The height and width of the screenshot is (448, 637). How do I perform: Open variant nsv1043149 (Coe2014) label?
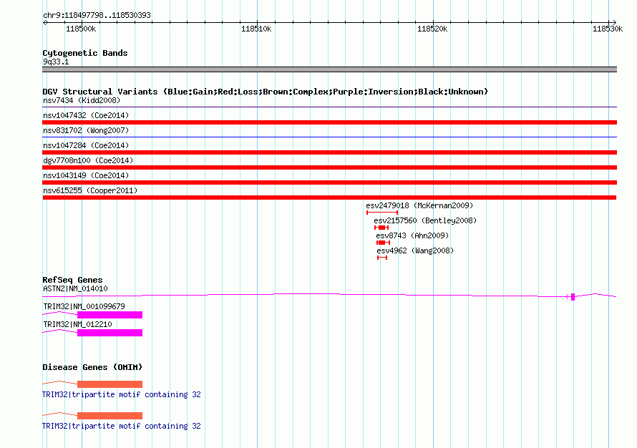[x=86, y=175]
